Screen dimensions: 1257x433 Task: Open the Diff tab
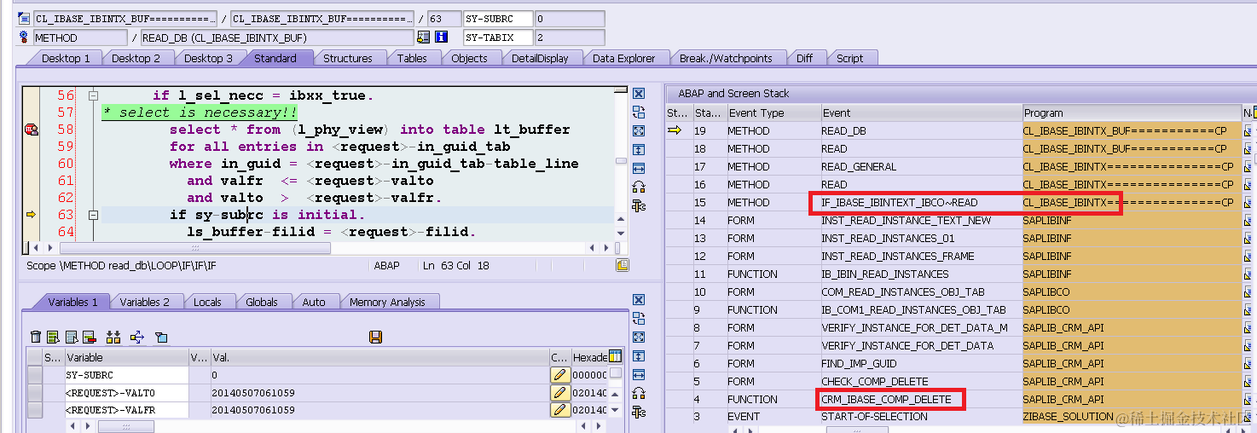tap(804, 58)
